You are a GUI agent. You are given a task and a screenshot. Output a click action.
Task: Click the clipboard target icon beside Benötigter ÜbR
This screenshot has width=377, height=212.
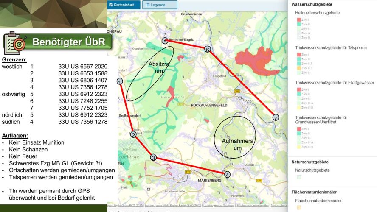coord(15,42)
